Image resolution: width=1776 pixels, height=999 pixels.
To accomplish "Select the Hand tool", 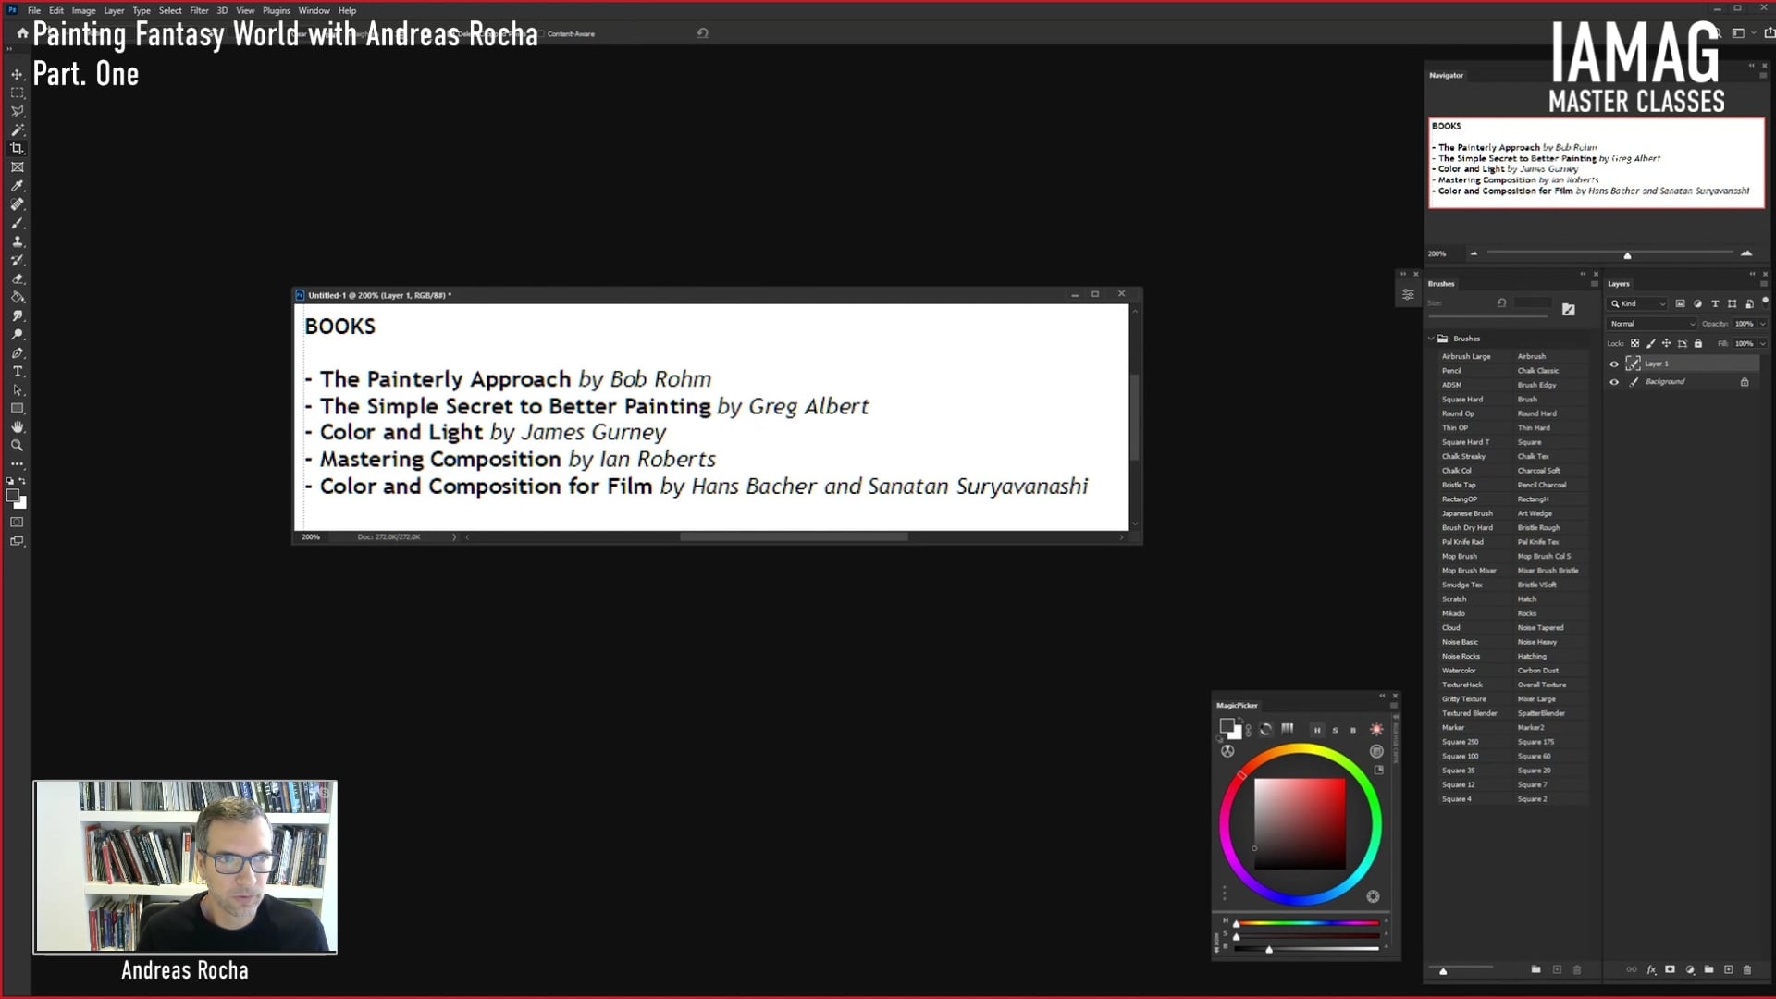I will coord(17,426).
